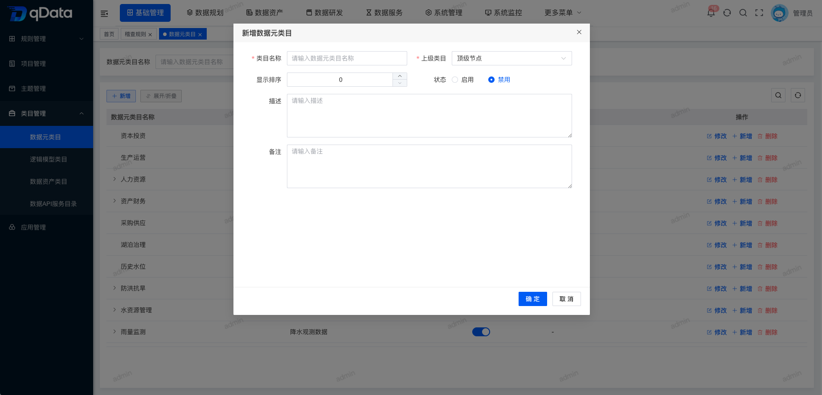Increase the 显示排序 value
The image size is (822, 395).
tap(400, 76)
